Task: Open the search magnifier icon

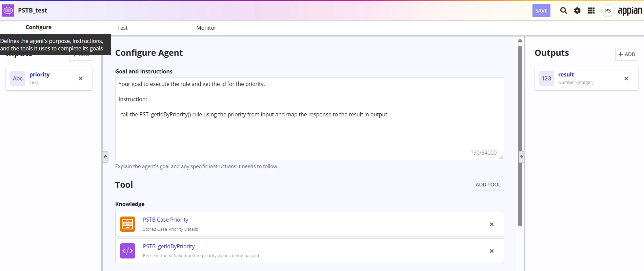Action: coord(563,10)
